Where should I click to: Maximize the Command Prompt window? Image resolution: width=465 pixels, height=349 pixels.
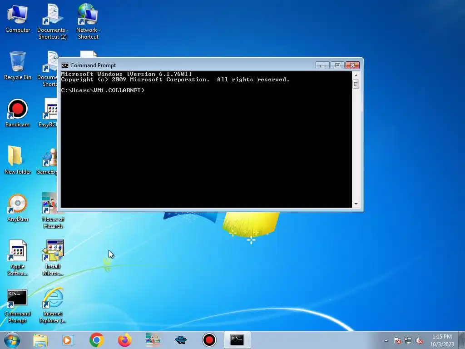(x=337, y=65)
